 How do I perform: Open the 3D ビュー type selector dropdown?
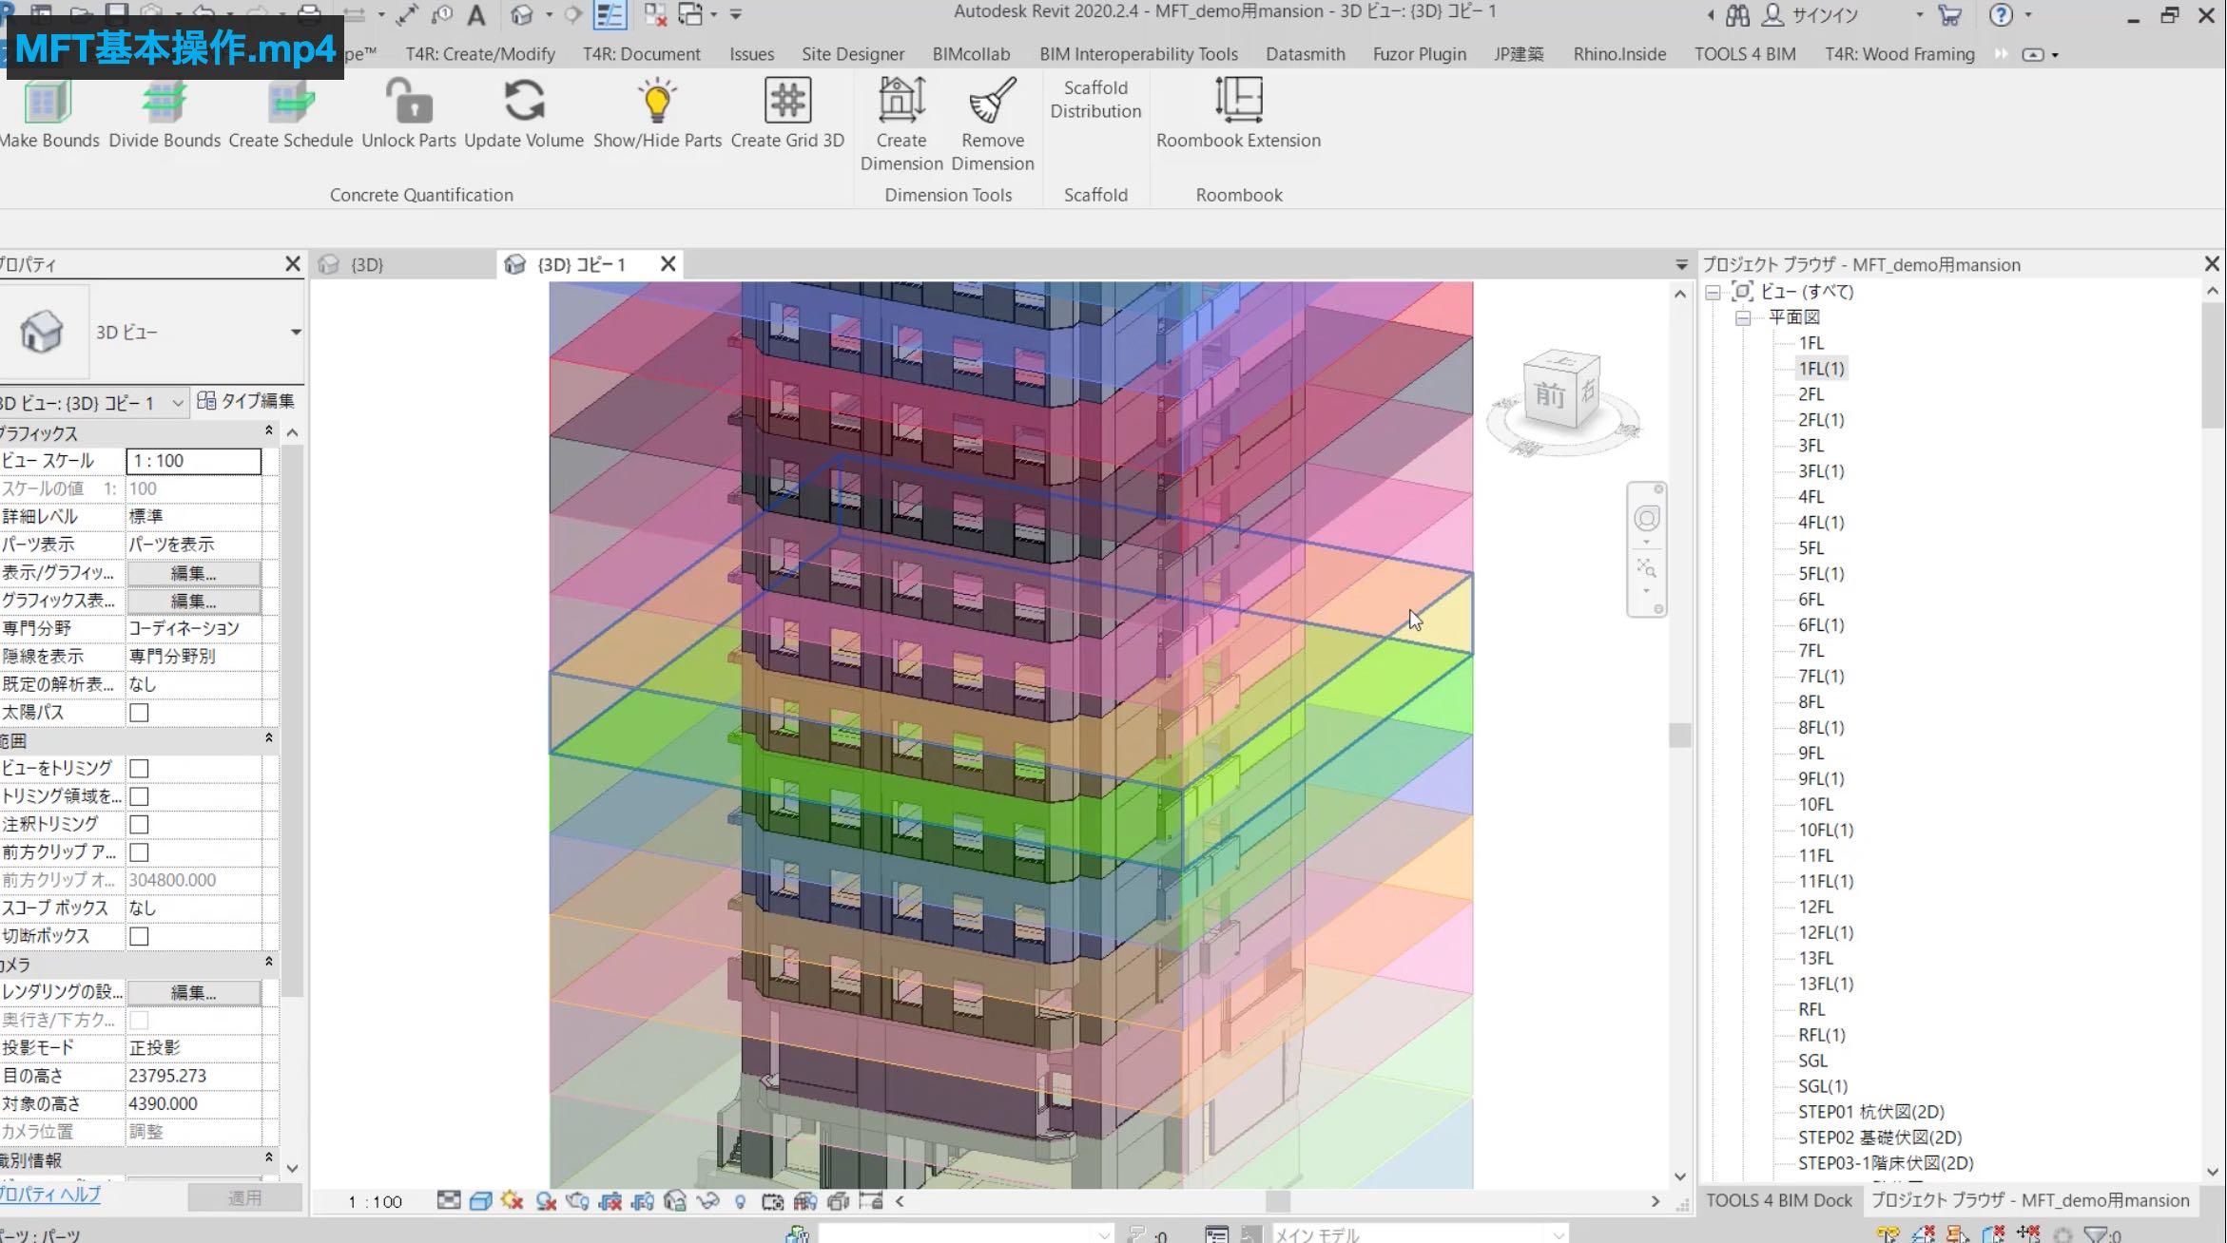click(x=296, y=333)
